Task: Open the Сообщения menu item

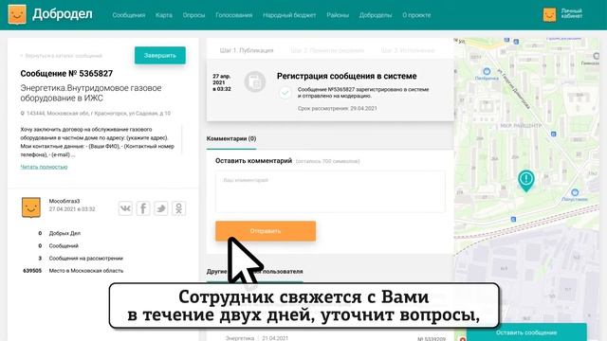Action: tap(129, 15)
